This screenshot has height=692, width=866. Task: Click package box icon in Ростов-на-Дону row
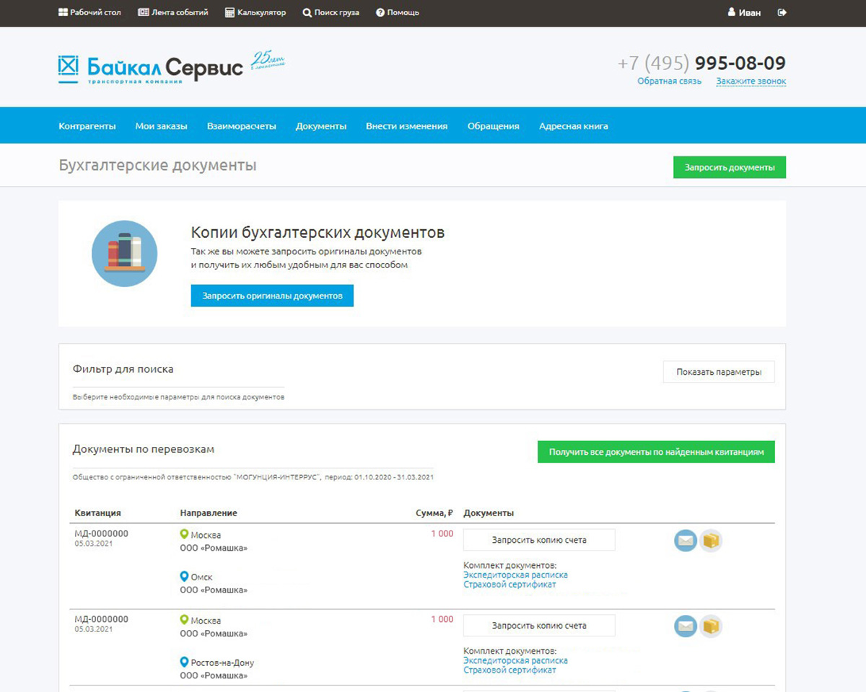711,626
